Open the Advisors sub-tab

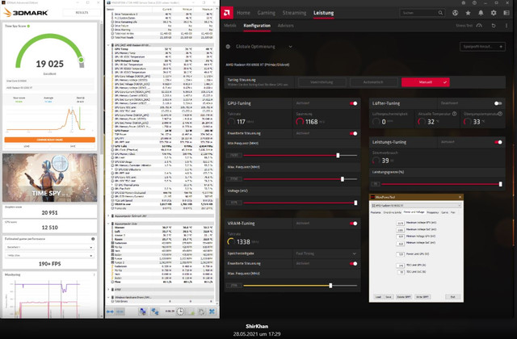pyautogui.click(x=285, y=25)
